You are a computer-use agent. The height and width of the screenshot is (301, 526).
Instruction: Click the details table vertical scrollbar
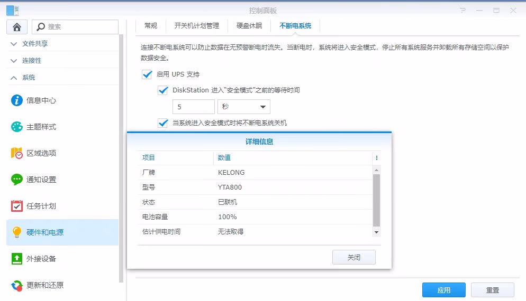tap(376, 201)
